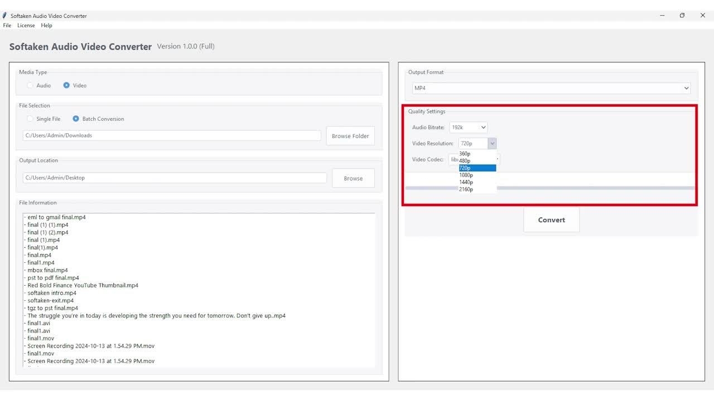The height and width of the screenshot is (401, 714).
Task: Pick 360p from the resolution list
Action: (x=477, y=154)
